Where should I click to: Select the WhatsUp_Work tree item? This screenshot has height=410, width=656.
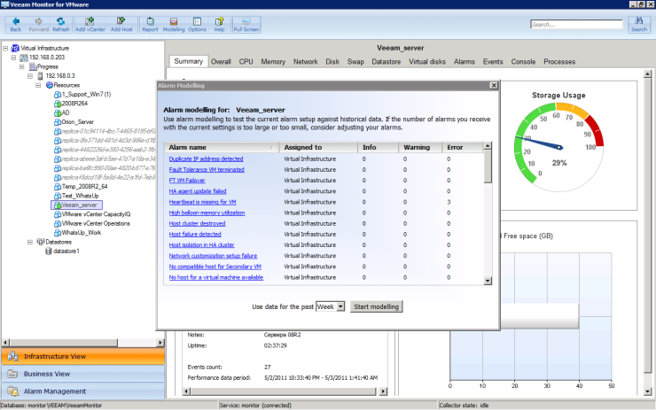tap(82, 232)
